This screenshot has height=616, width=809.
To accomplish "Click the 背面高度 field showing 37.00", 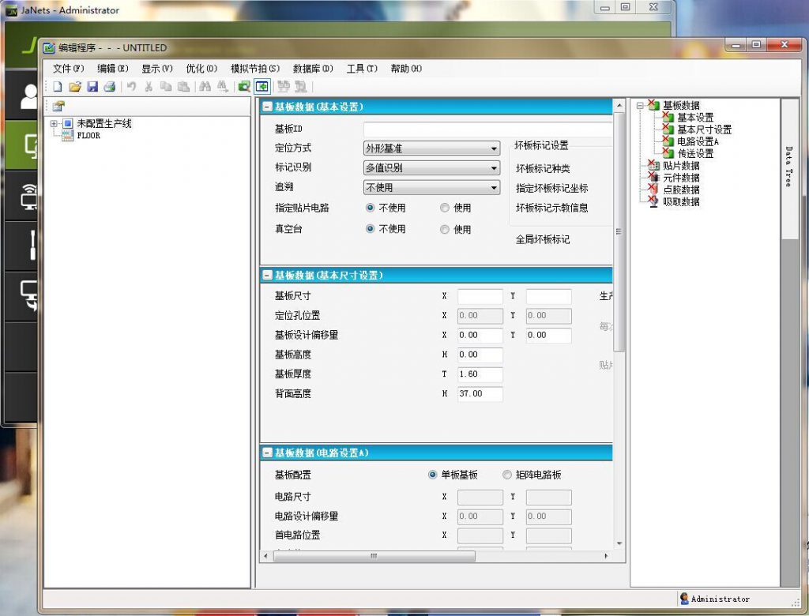I will [480, 393].
